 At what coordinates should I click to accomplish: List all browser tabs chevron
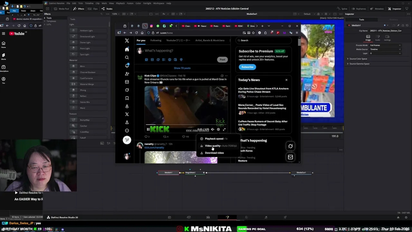(x=269, y=26)
